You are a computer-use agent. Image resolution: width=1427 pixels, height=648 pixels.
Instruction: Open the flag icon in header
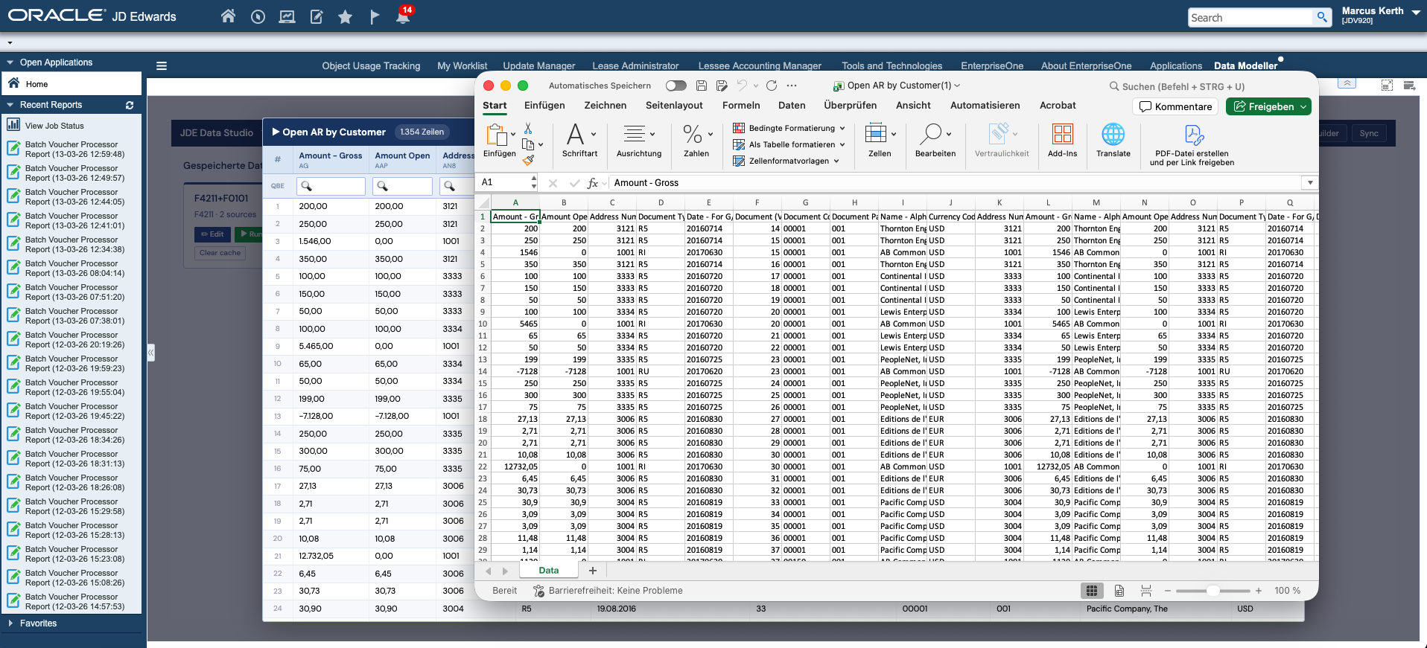pos(375,16)
